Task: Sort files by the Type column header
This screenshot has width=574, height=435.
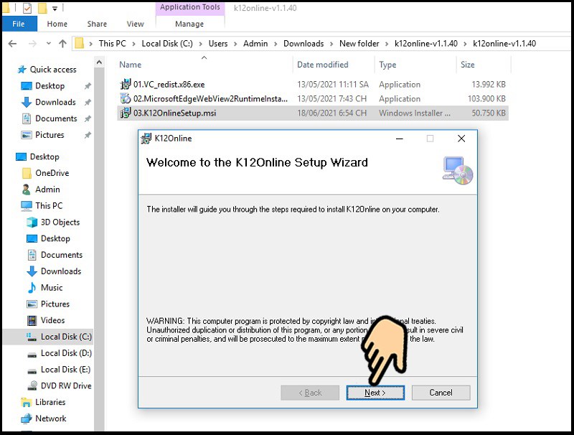Action: click(x=387, y=65)
